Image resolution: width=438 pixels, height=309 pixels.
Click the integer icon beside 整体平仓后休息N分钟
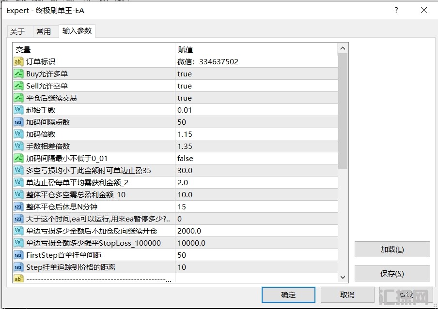click(18, 206)
